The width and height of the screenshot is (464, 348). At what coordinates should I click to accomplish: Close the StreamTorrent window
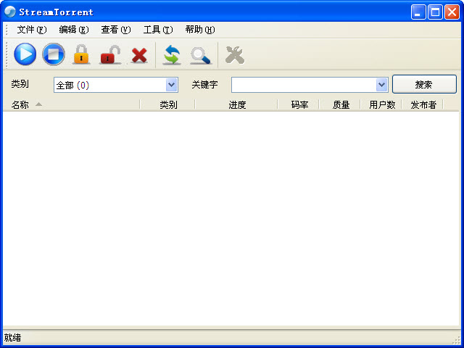click(452, 12)
